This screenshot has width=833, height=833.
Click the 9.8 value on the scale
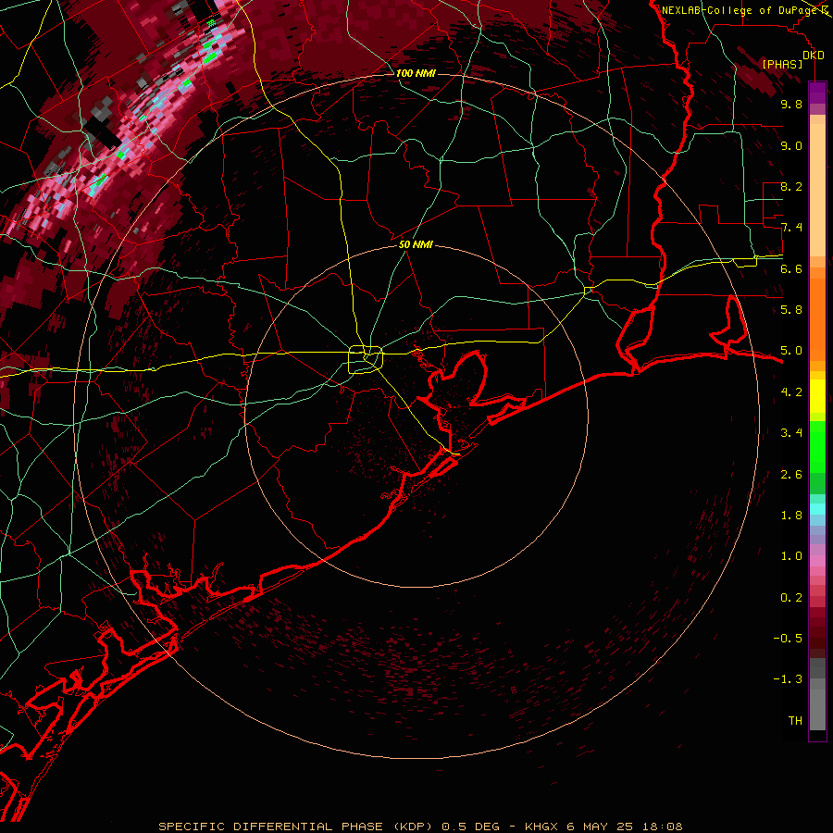click(791, 104)
